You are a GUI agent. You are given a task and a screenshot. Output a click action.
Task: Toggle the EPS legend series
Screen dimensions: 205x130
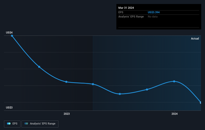(x=12, y=124)
